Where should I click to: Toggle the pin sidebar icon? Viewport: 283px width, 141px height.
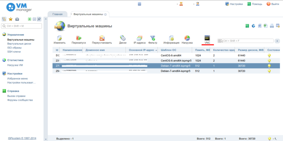[x=39, y=19]
